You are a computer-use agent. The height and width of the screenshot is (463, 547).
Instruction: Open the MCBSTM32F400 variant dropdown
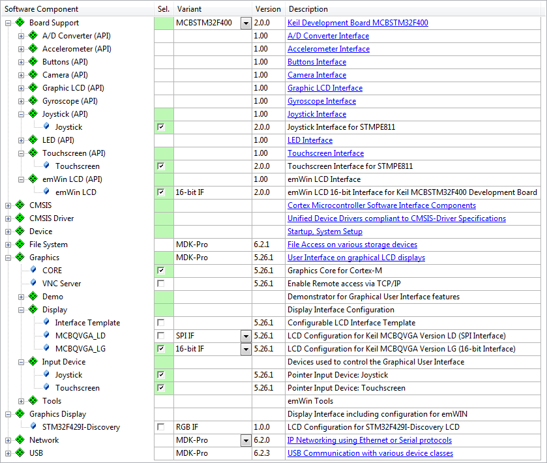pyautogui.click(x=245, y=23)
